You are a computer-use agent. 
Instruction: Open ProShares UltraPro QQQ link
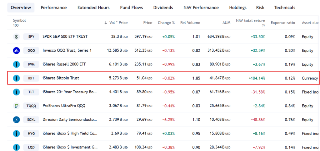pos(64,106)
